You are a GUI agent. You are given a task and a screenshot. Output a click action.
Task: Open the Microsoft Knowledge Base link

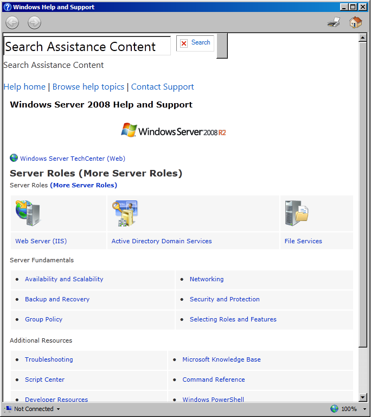[x=221, y=359]
